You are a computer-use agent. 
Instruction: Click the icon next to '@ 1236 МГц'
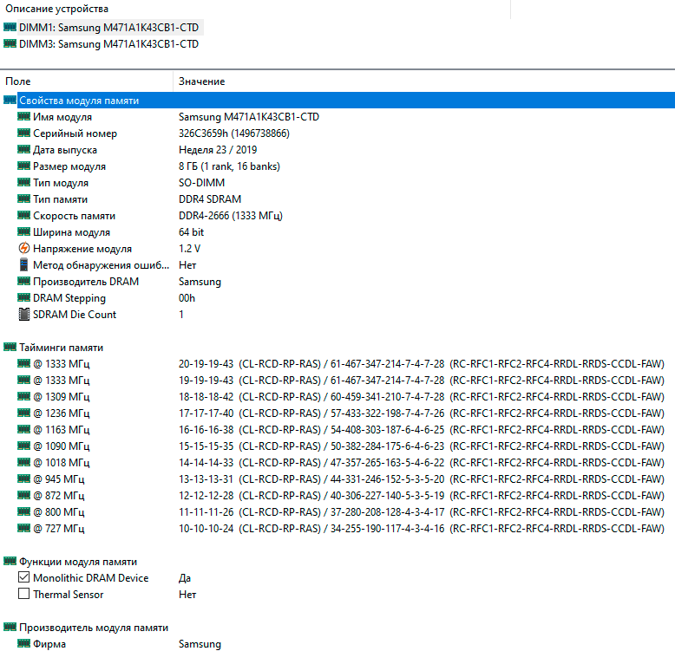click(x=23, y=413)
